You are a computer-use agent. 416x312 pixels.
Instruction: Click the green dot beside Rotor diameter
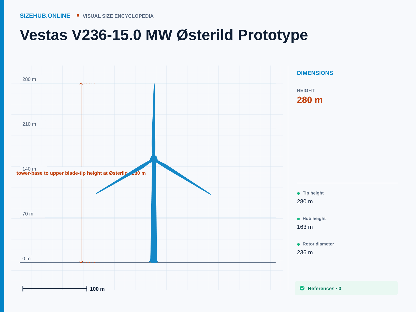tap(298, 244)
